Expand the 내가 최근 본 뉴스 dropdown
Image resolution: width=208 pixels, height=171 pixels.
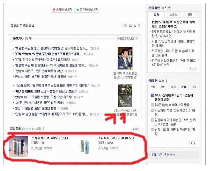(x=174, y=155)
